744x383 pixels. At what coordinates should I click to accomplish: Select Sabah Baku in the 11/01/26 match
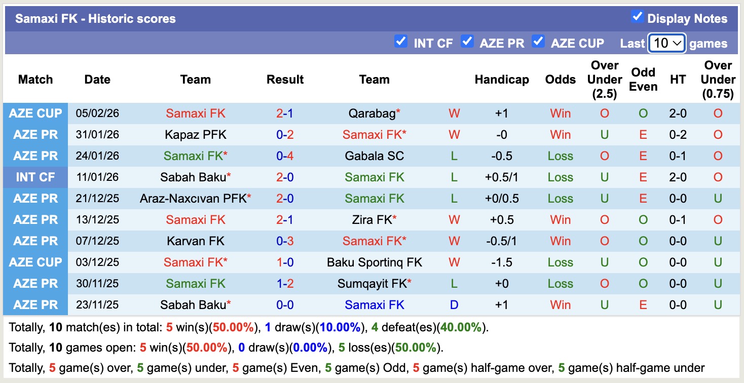[x=193, y=177]
